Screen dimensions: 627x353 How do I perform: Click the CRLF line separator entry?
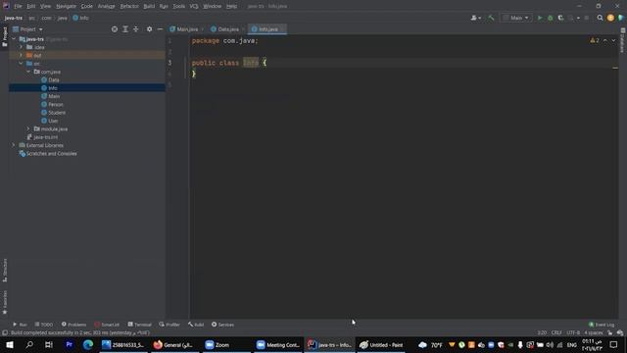click(x=556, y=333)
